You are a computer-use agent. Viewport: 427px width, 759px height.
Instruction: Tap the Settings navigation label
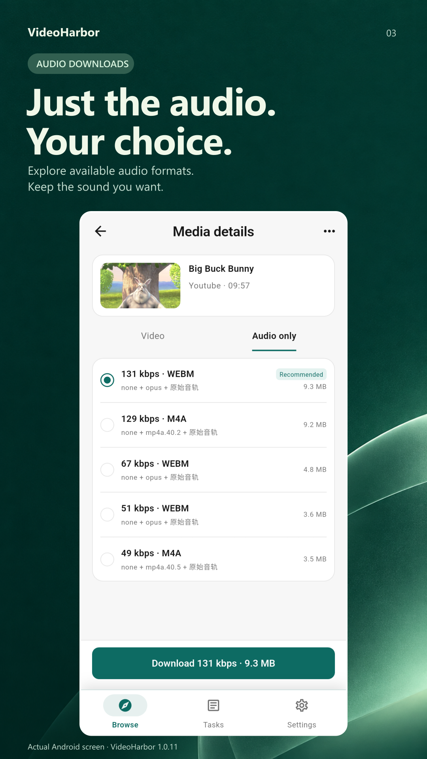pos(302,725)
